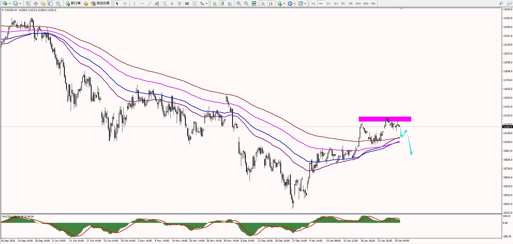Switch to the W1 timeframe
The image size is (513, 244).
[x=336, y=3]
